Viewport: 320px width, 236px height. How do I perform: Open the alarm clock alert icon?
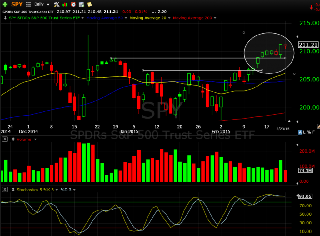(x=73, y=4)
